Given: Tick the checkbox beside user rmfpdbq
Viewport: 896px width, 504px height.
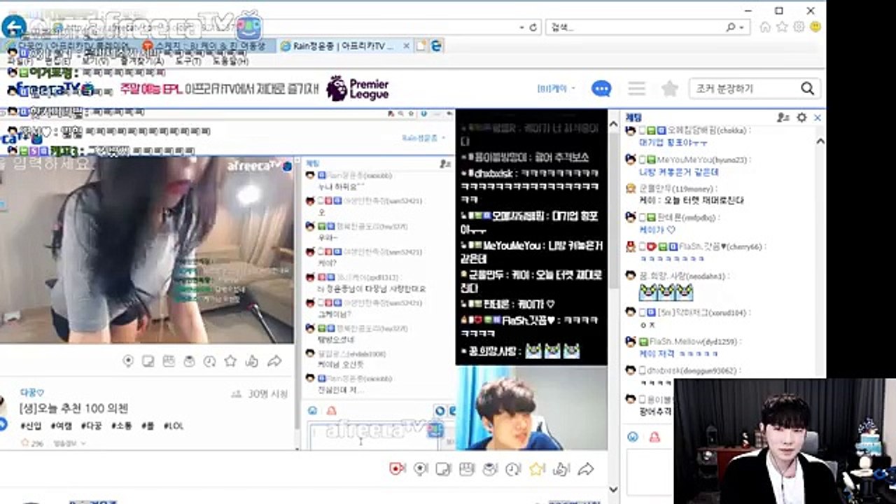Looking at the screenshot, I should (x=642, y=217).
